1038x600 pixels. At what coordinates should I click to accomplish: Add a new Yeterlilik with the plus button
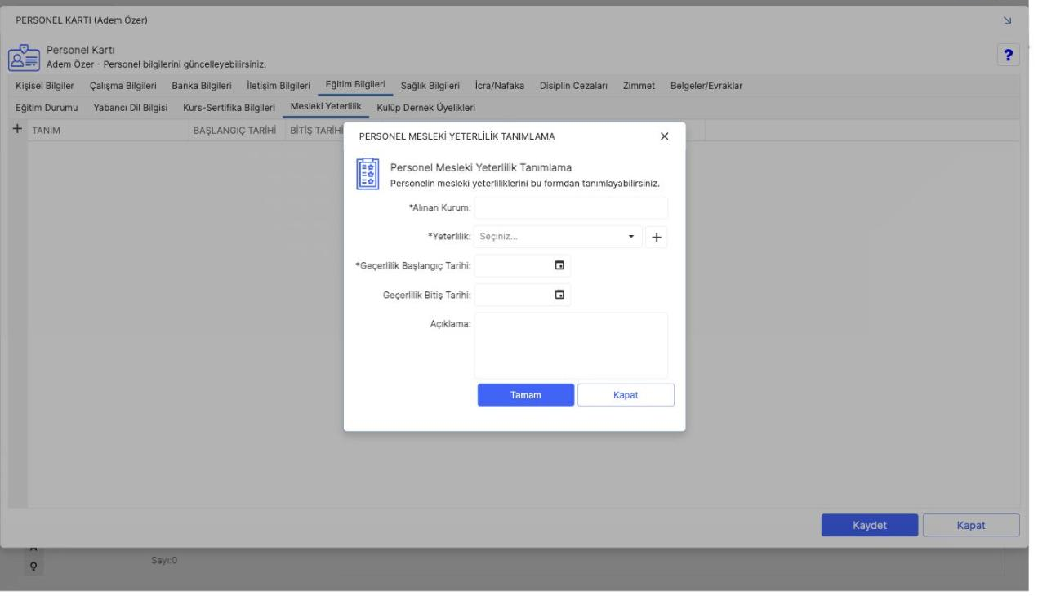[657, 238]
